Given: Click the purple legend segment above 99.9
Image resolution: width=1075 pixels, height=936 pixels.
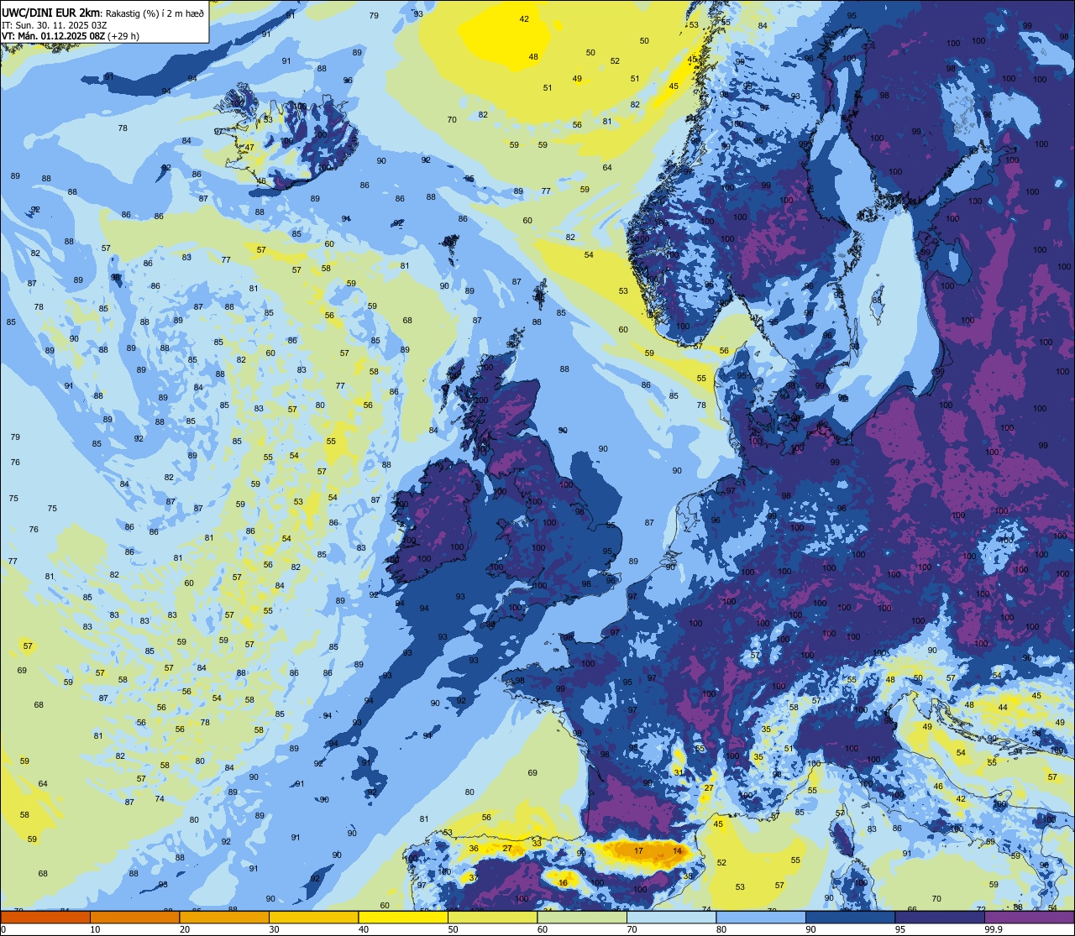Looking at the screenshot, I should pyautogui.click(x=1029, y=917).
